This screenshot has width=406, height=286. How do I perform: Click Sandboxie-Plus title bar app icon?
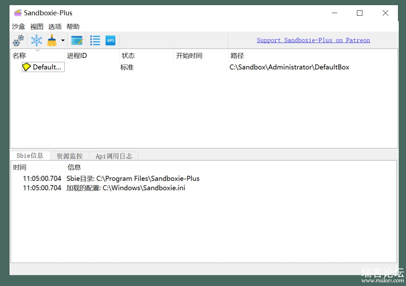[18, 13]
